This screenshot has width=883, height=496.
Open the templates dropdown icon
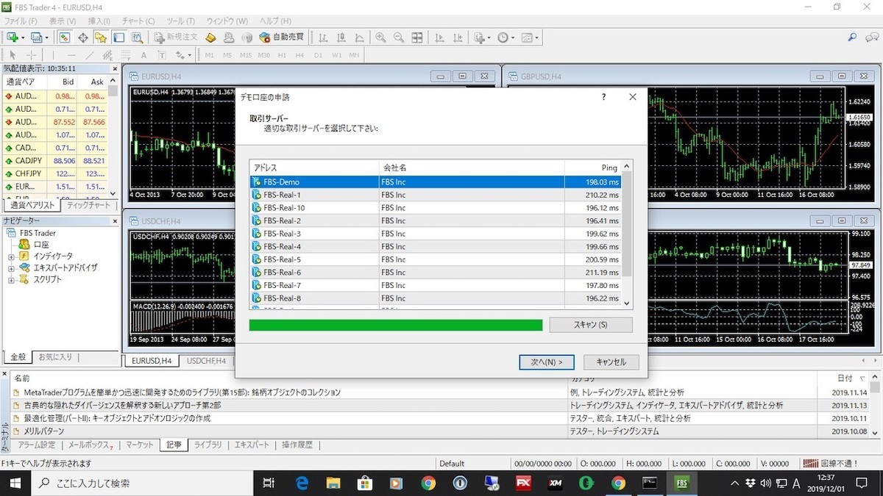click(530, 37)
